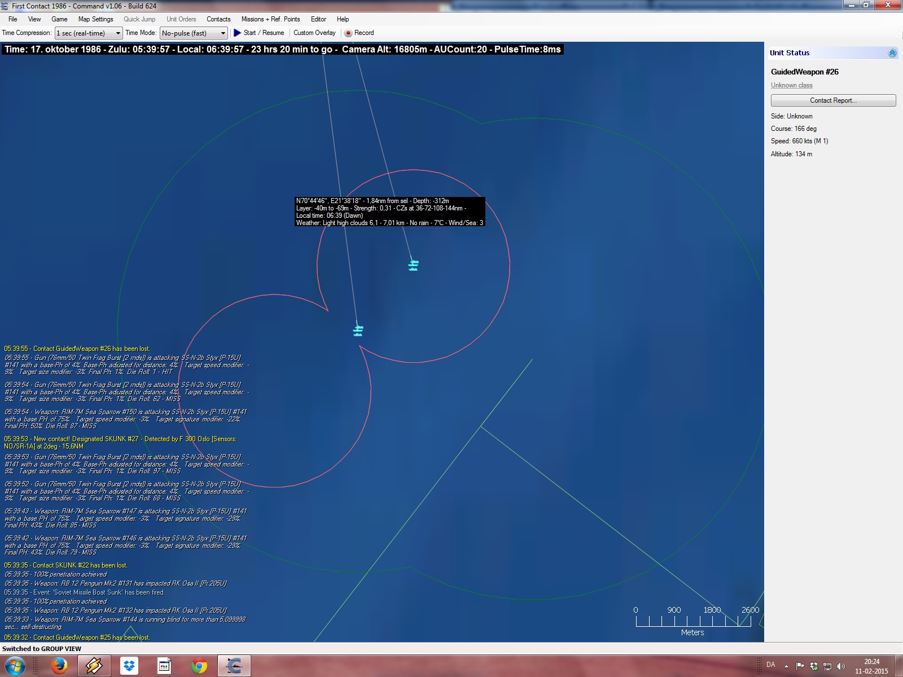This screenshot has height=677, width=903.
Task: Click the 'Switched to GROUP VIEW' status text
Action: (x=42, y=649)
